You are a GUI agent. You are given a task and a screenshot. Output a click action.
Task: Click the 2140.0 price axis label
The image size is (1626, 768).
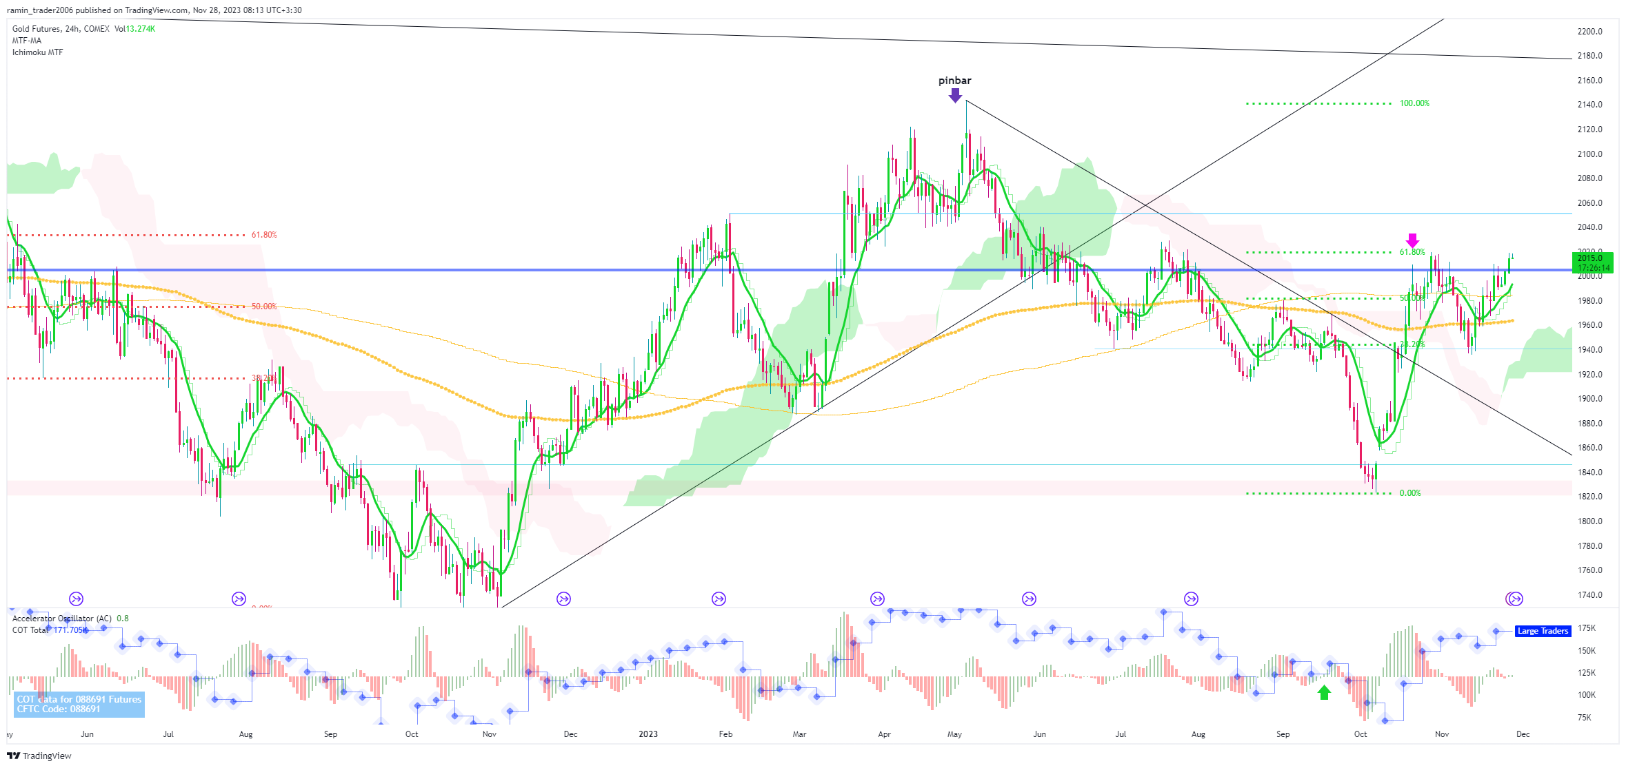(1589, 105)
